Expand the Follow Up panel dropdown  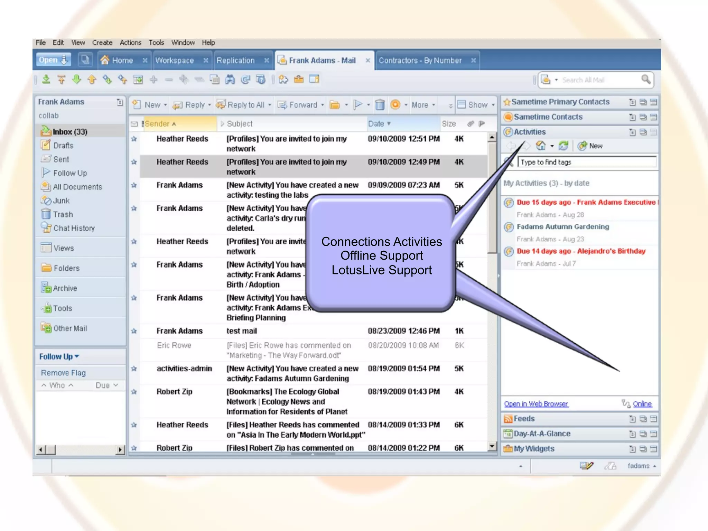pos(77,356)
